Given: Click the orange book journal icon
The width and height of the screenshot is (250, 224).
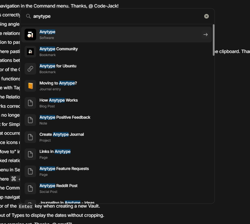Looking at the screenshot, I should click(x=30, y=86).
